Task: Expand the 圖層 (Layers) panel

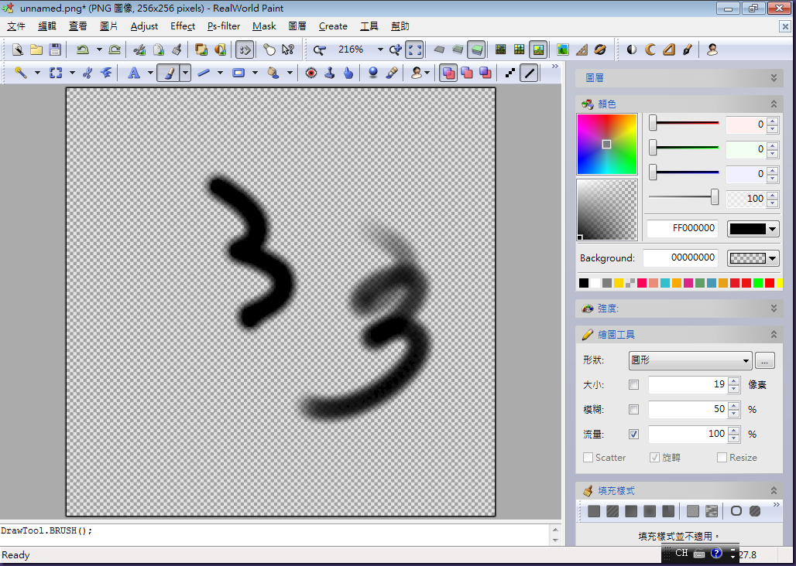Action: point(774,78)
